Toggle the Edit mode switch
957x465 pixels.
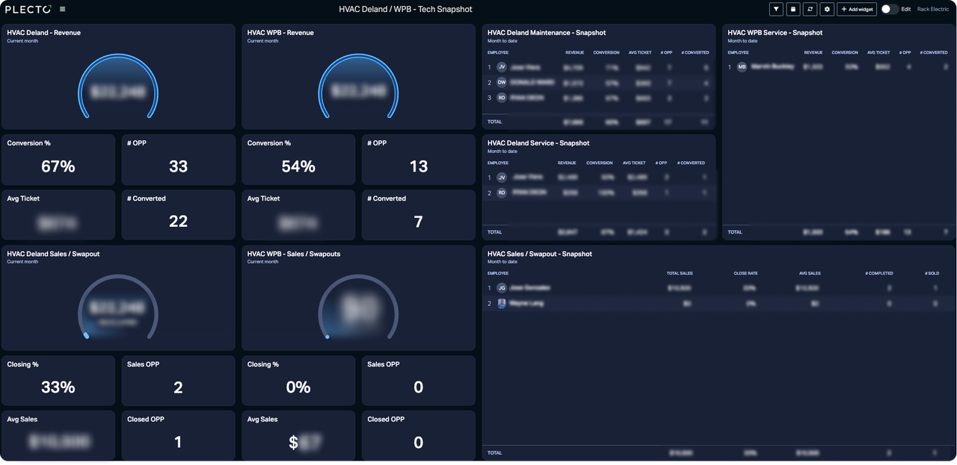point(889,10)
